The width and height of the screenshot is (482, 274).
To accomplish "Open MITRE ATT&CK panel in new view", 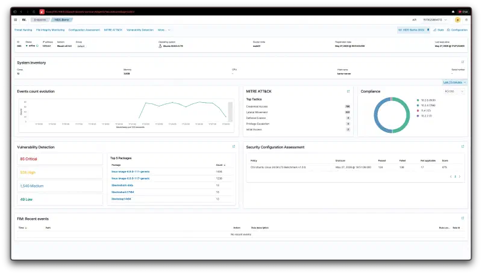I will coord(348,91).
